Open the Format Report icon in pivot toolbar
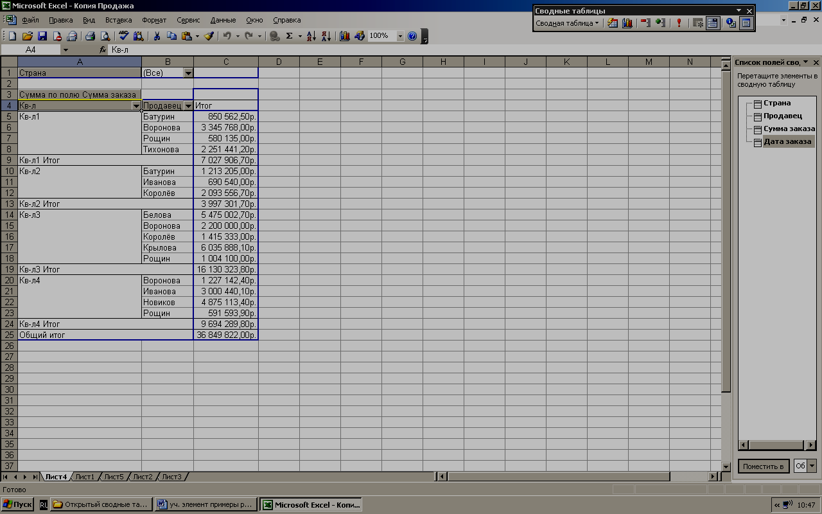 613,23
